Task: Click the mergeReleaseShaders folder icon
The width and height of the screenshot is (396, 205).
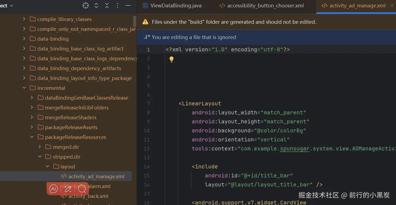Action: (x=40, y=117)
